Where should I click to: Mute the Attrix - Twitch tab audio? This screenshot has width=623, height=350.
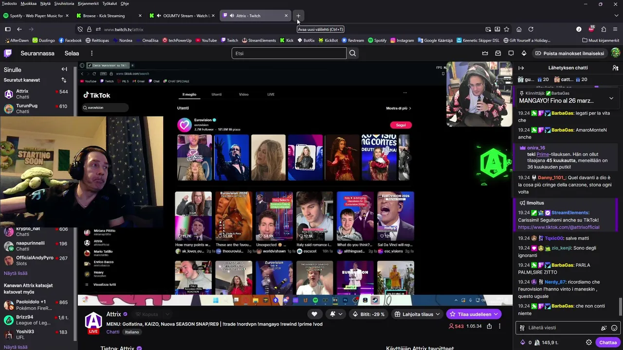point(232,16)
